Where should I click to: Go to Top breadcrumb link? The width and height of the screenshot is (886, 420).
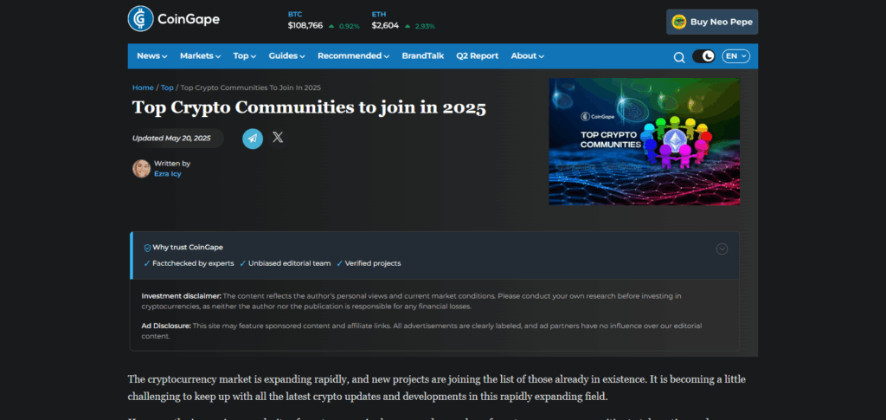pos(167,87)
